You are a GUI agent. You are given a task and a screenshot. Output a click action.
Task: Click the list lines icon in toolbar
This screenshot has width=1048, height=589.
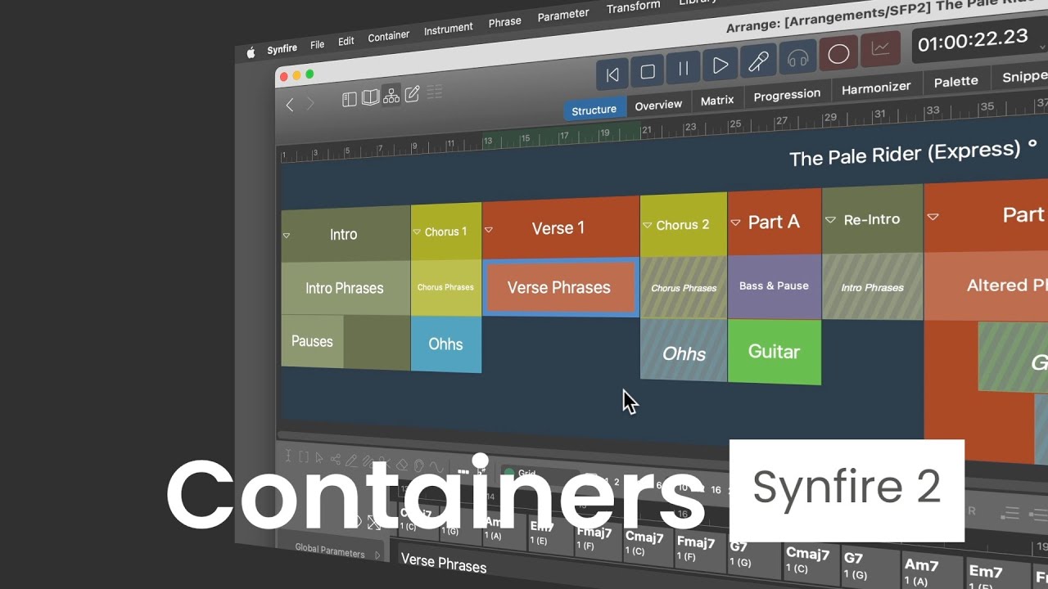[435, 92]
